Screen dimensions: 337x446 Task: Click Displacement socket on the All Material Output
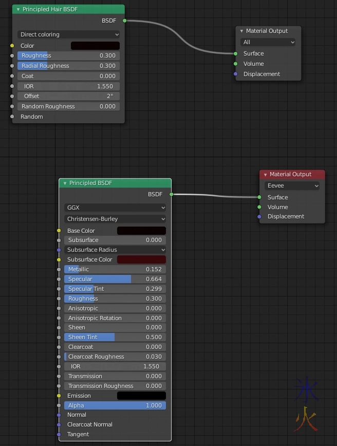point(236,74)
